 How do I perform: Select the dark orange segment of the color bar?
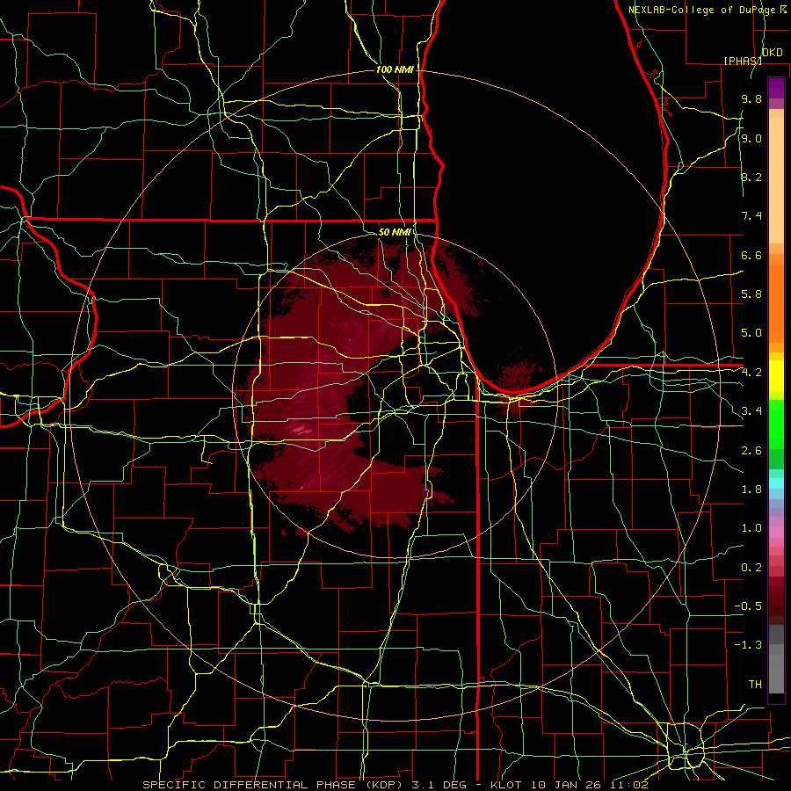click(776, 303)
